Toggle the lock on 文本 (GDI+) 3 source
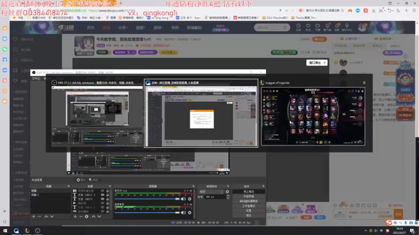Viewport: 419px width, 235px height. coord(107,195)
